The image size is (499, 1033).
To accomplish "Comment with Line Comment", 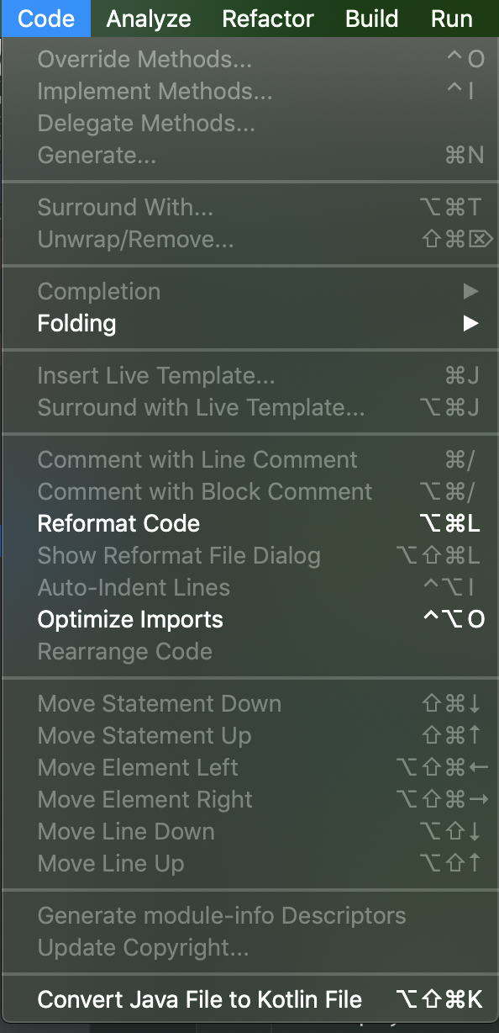I will coord(197,459).
